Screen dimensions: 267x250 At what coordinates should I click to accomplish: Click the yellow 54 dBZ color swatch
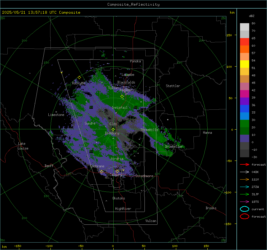pyautogui.click(x=244, y=64)
